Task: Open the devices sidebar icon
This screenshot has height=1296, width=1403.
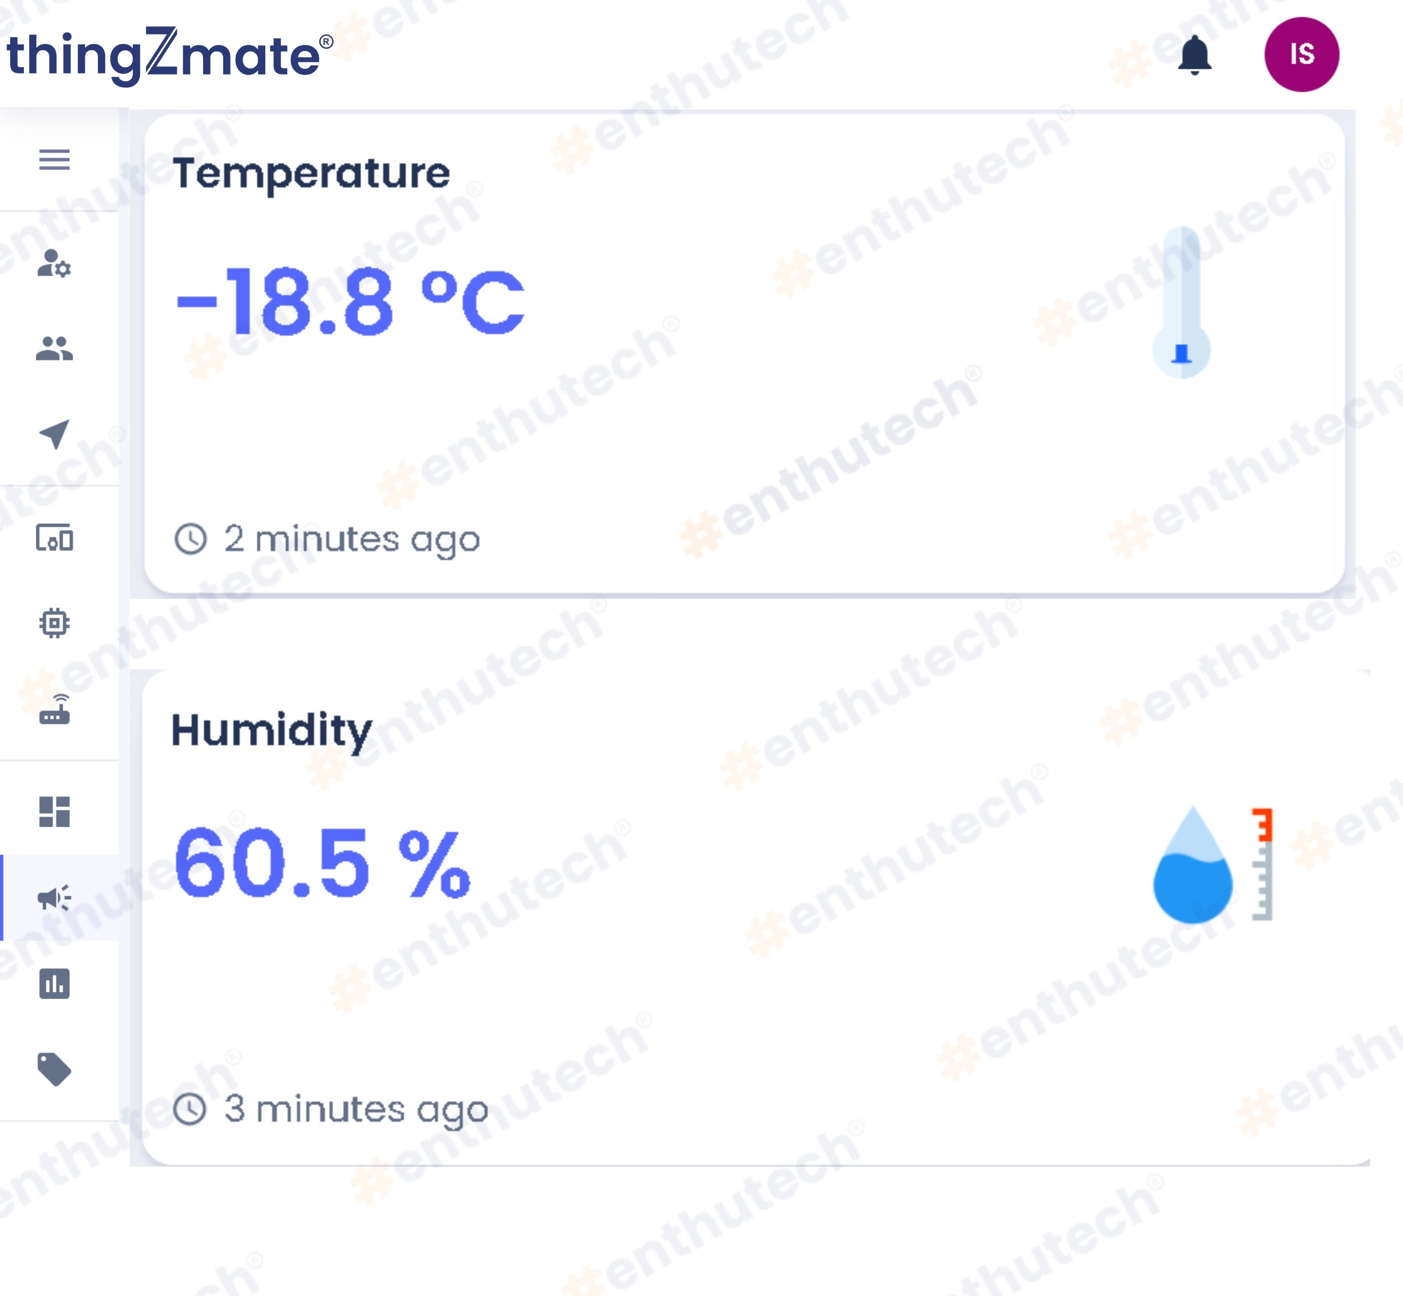Action: 54,539
